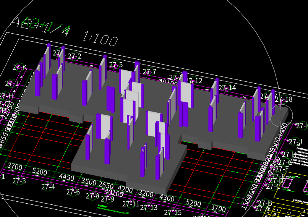308x217 pixels.
Task: Select the 27-7 axis label
Action: pyautogui.click(x=149, y=72)
